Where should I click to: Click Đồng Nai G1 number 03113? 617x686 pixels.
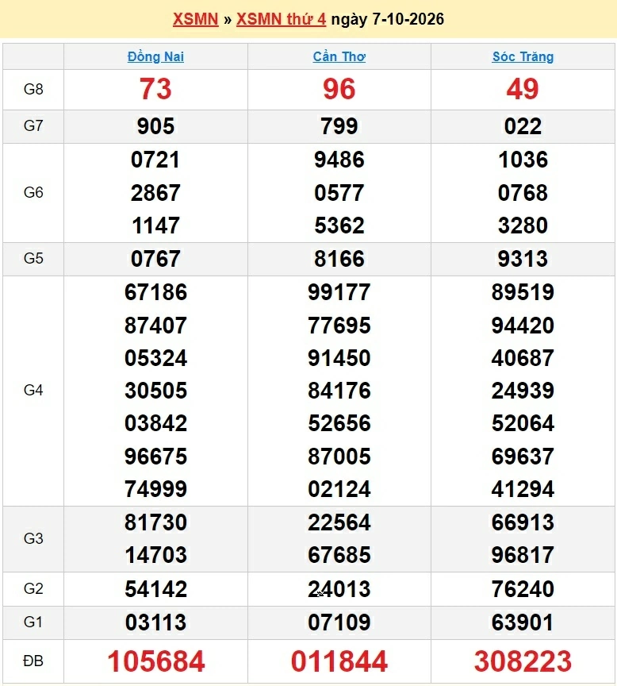pyautogui.click(x=155, y=622)
